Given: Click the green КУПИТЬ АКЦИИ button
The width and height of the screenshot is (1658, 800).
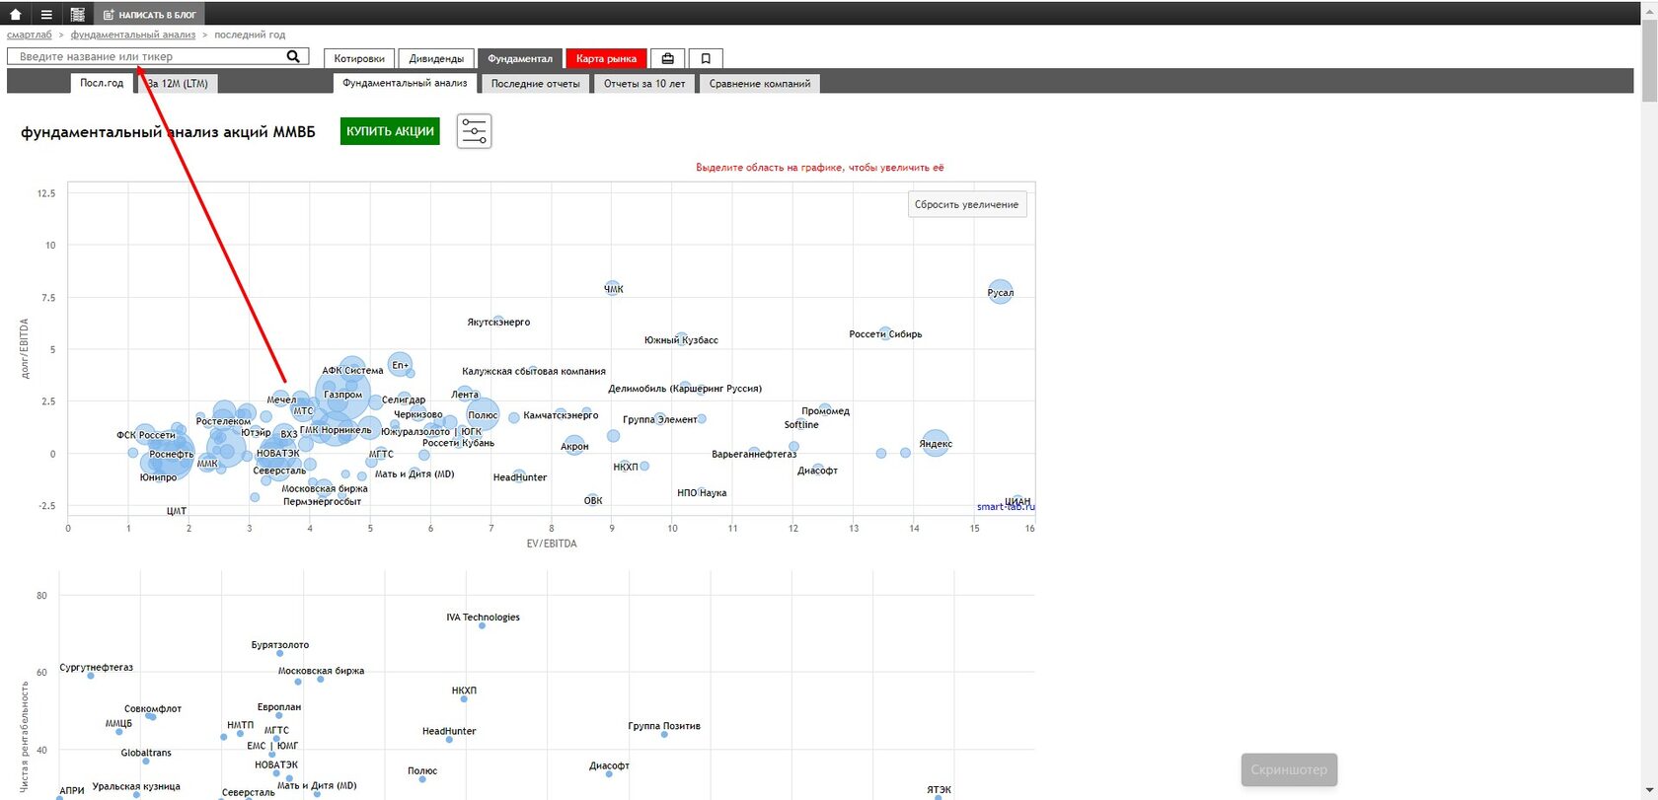Looking at the screenshot, I should [x=390, y=131].
